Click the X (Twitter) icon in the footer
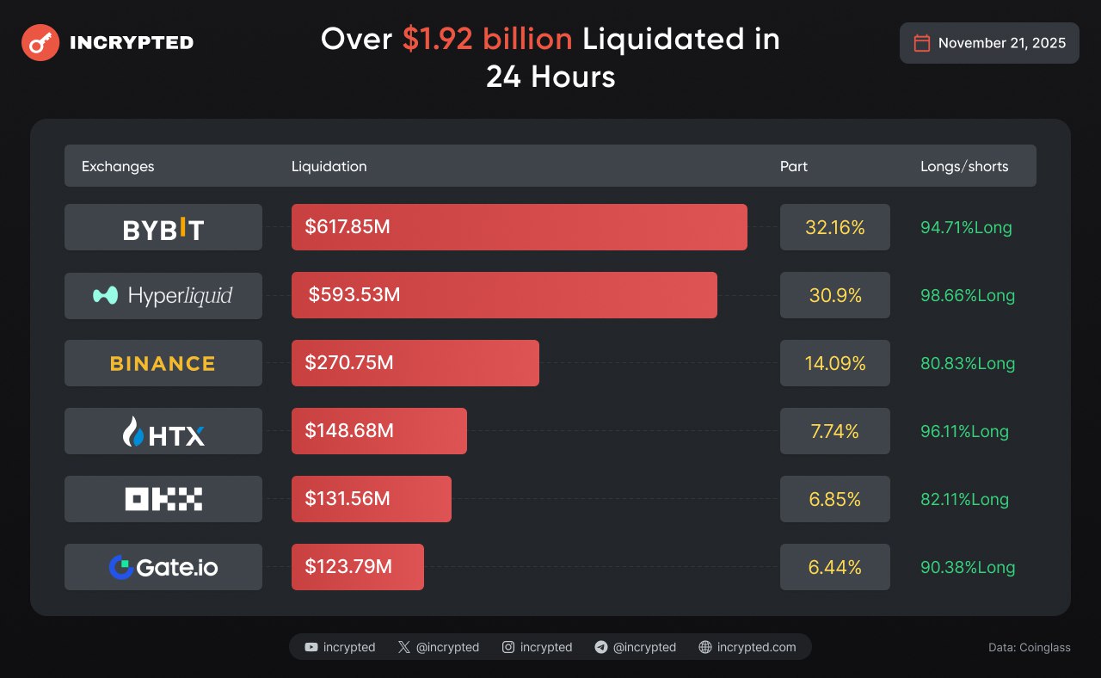 [x=404, y=647]
